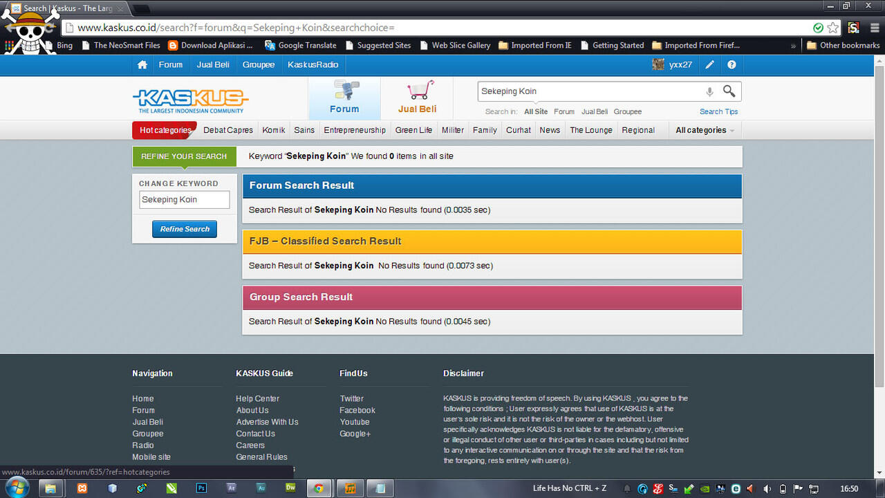
Task: Search in Jual Beli option
Action: (x=595, y=111)
